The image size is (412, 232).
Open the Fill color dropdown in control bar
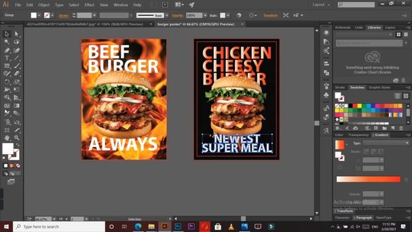(x=39, y=15)
